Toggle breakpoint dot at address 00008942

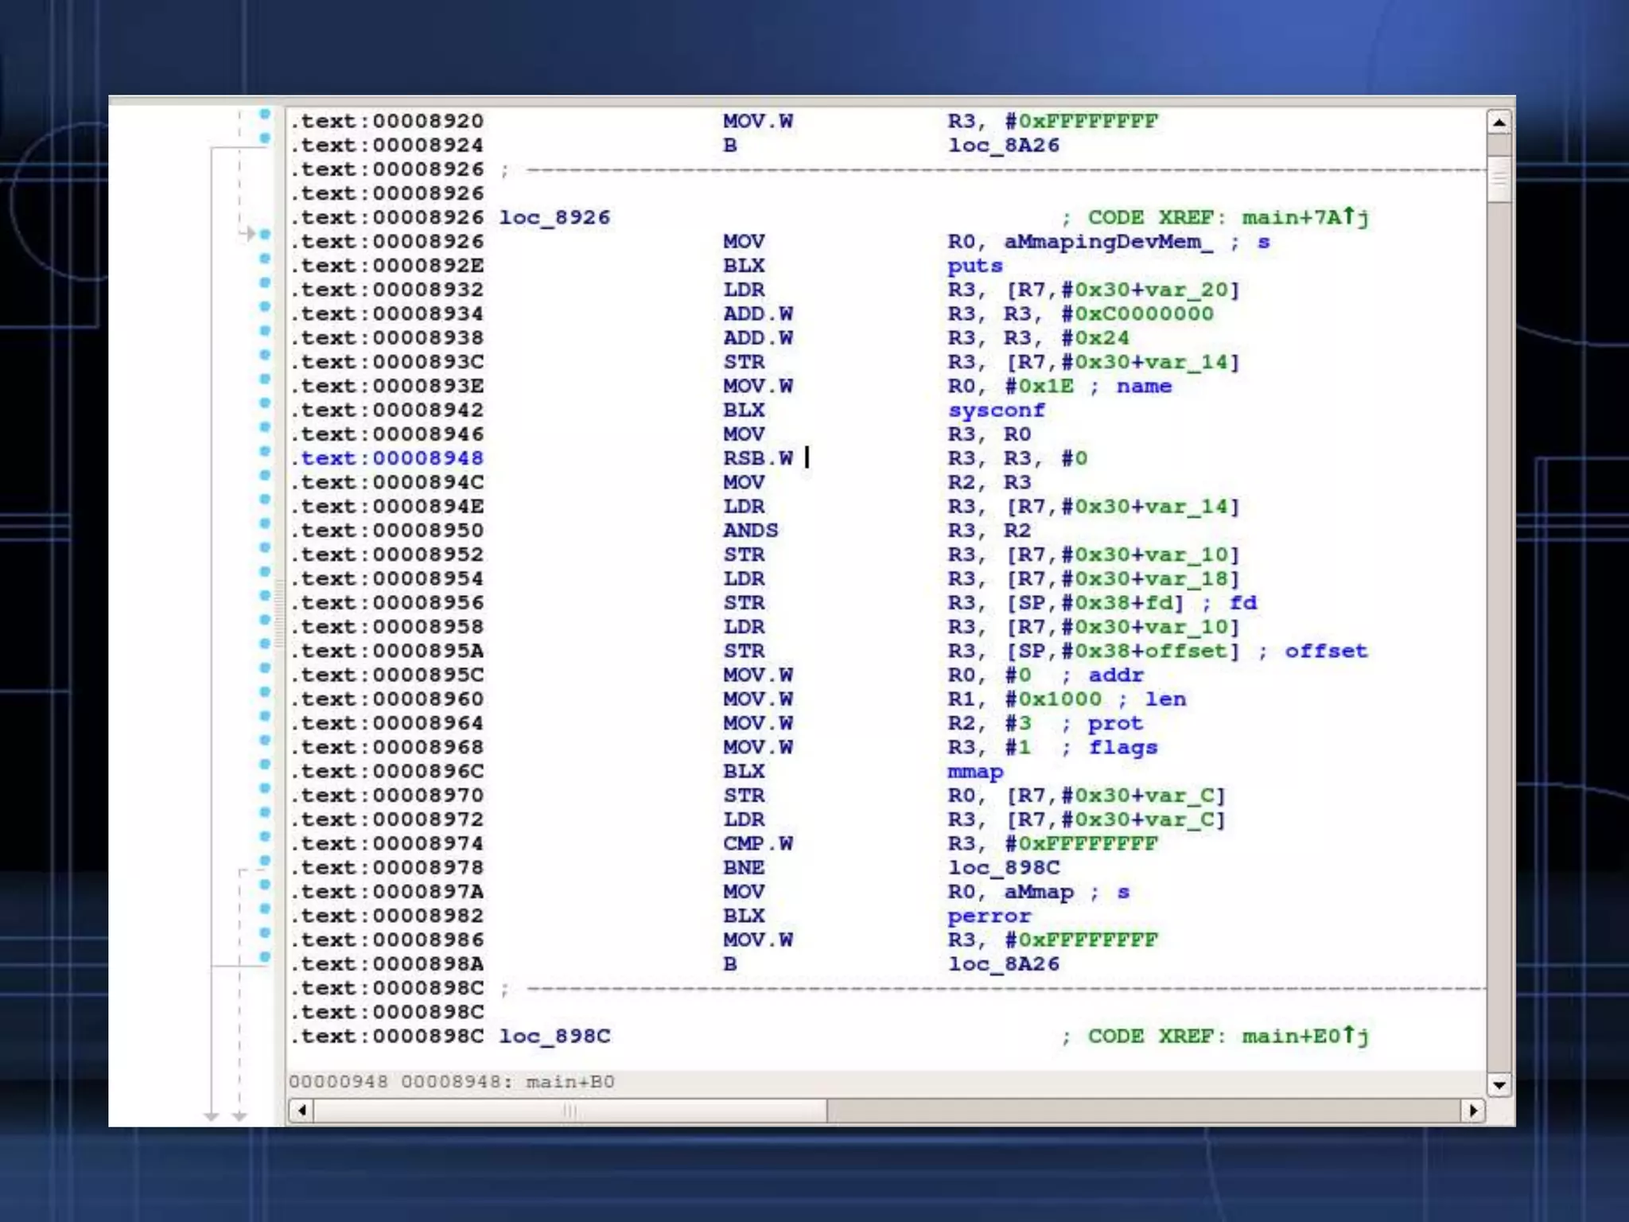click(x=265, y=403)
